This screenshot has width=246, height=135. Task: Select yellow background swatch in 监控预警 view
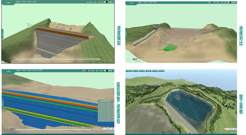point(111,71)
